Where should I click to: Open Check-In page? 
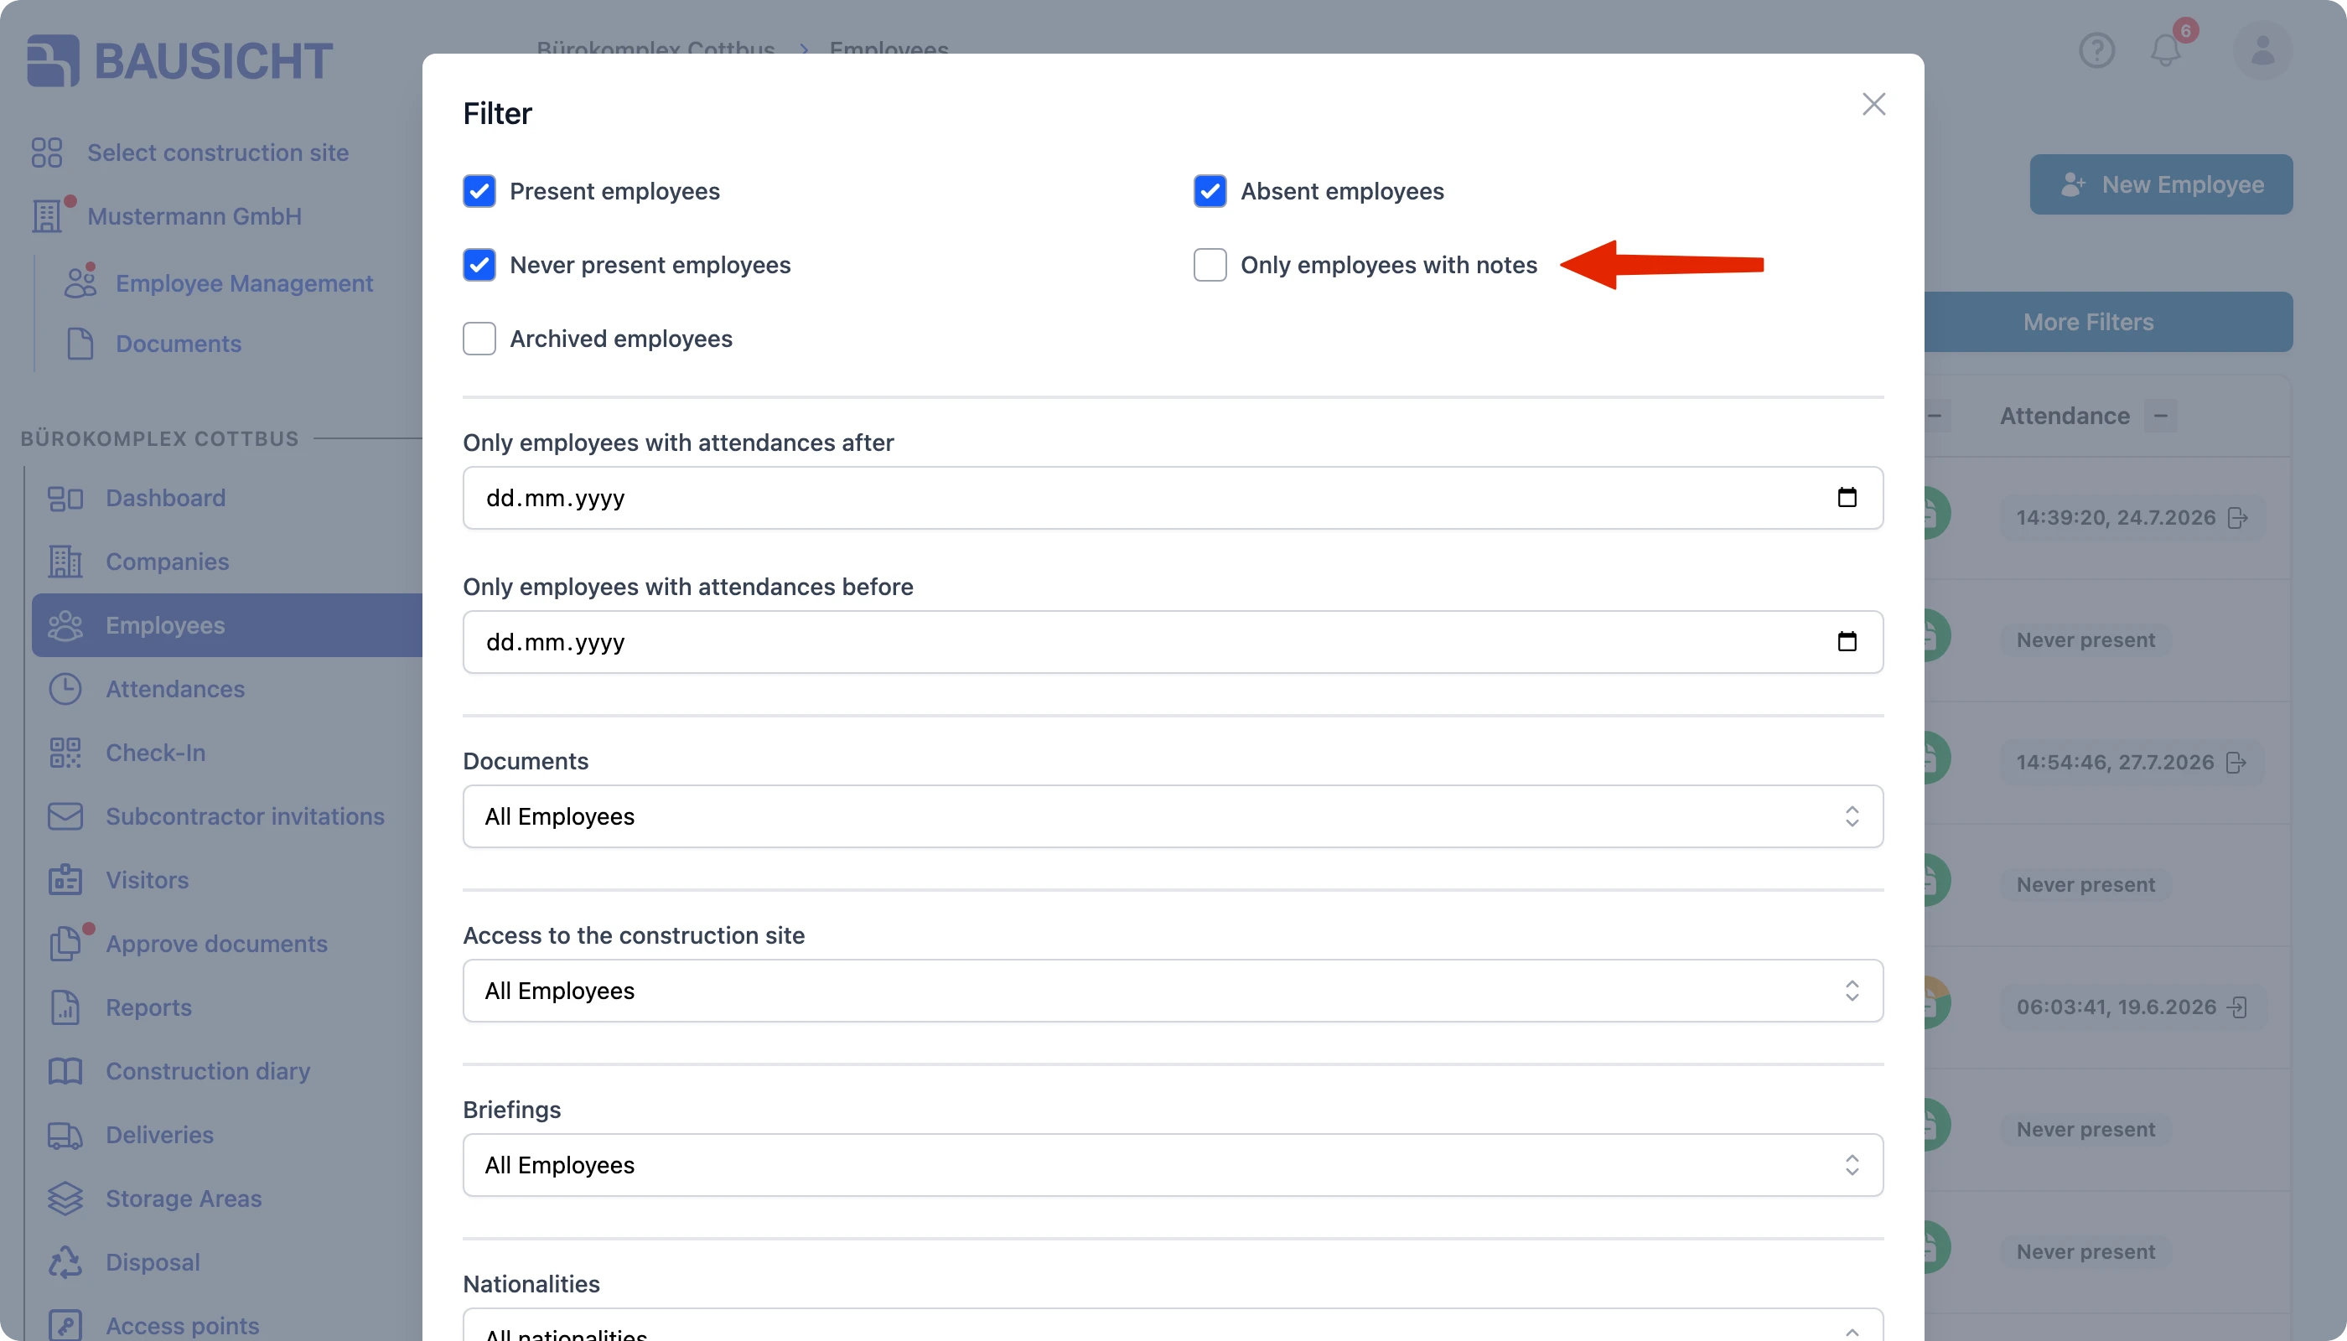[155, 752]
